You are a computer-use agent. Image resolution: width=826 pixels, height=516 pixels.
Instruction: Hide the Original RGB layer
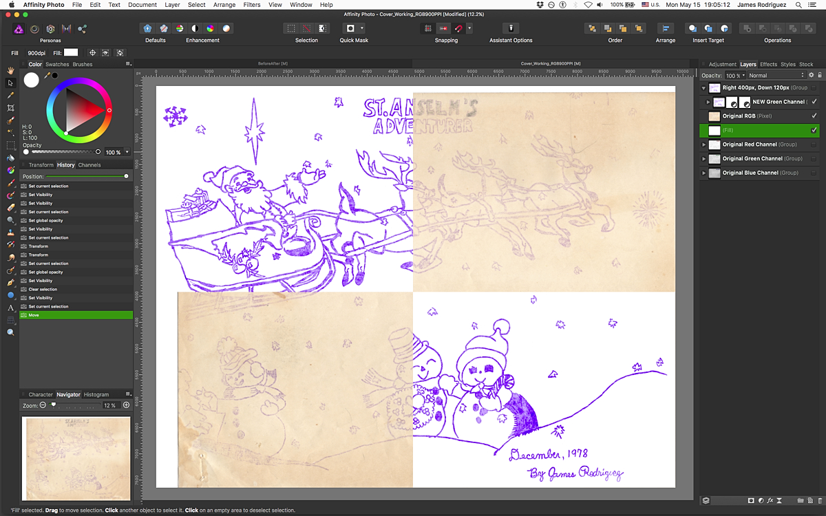pyautogui.click(x=814, y=116)
